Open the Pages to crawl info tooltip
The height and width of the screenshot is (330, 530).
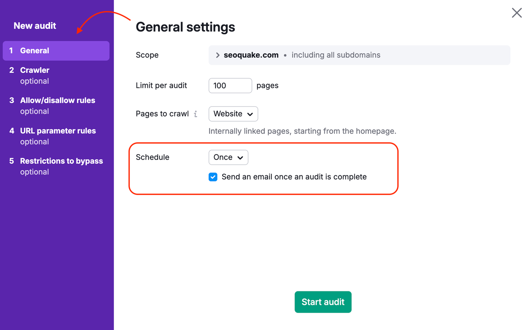pyautogui.click(x=196, y=114)
